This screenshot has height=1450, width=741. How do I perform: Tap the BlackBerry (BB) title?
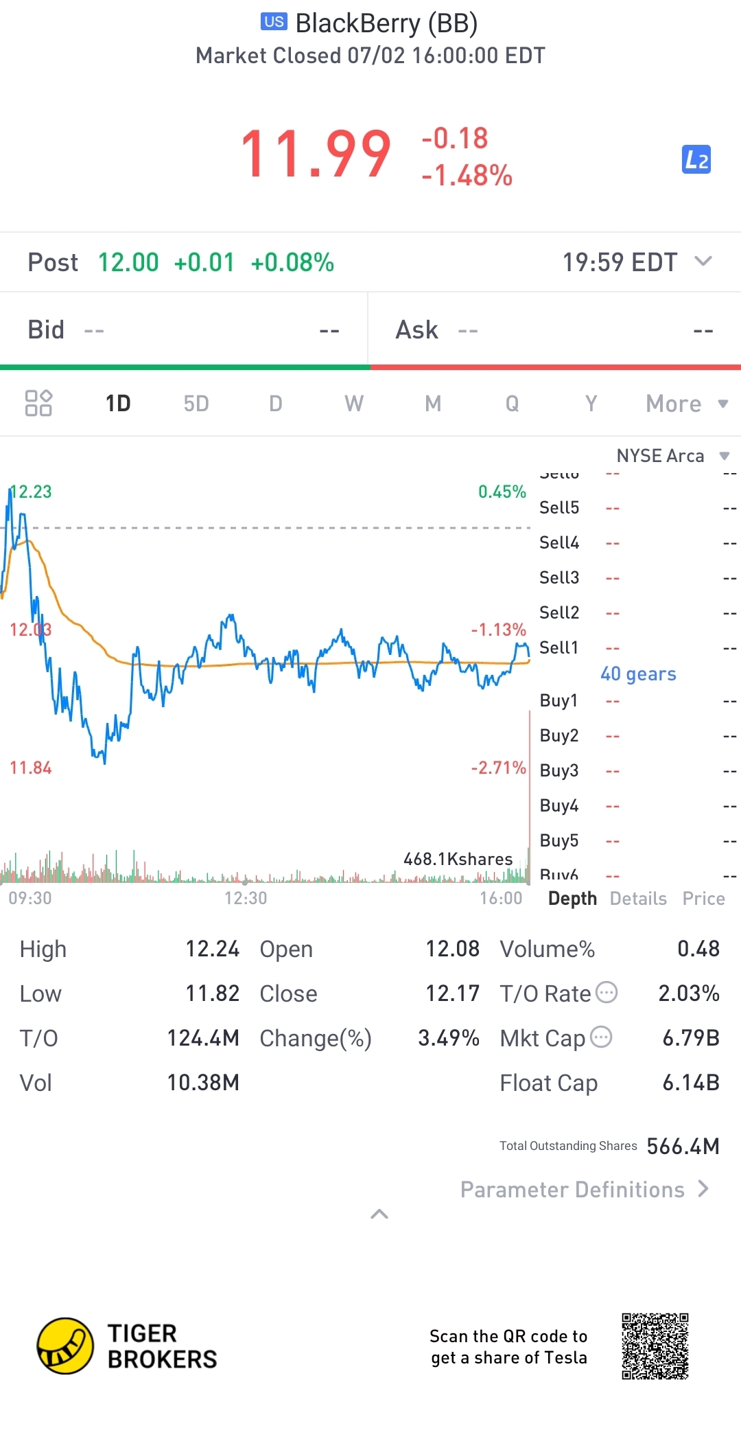[386, 23]
